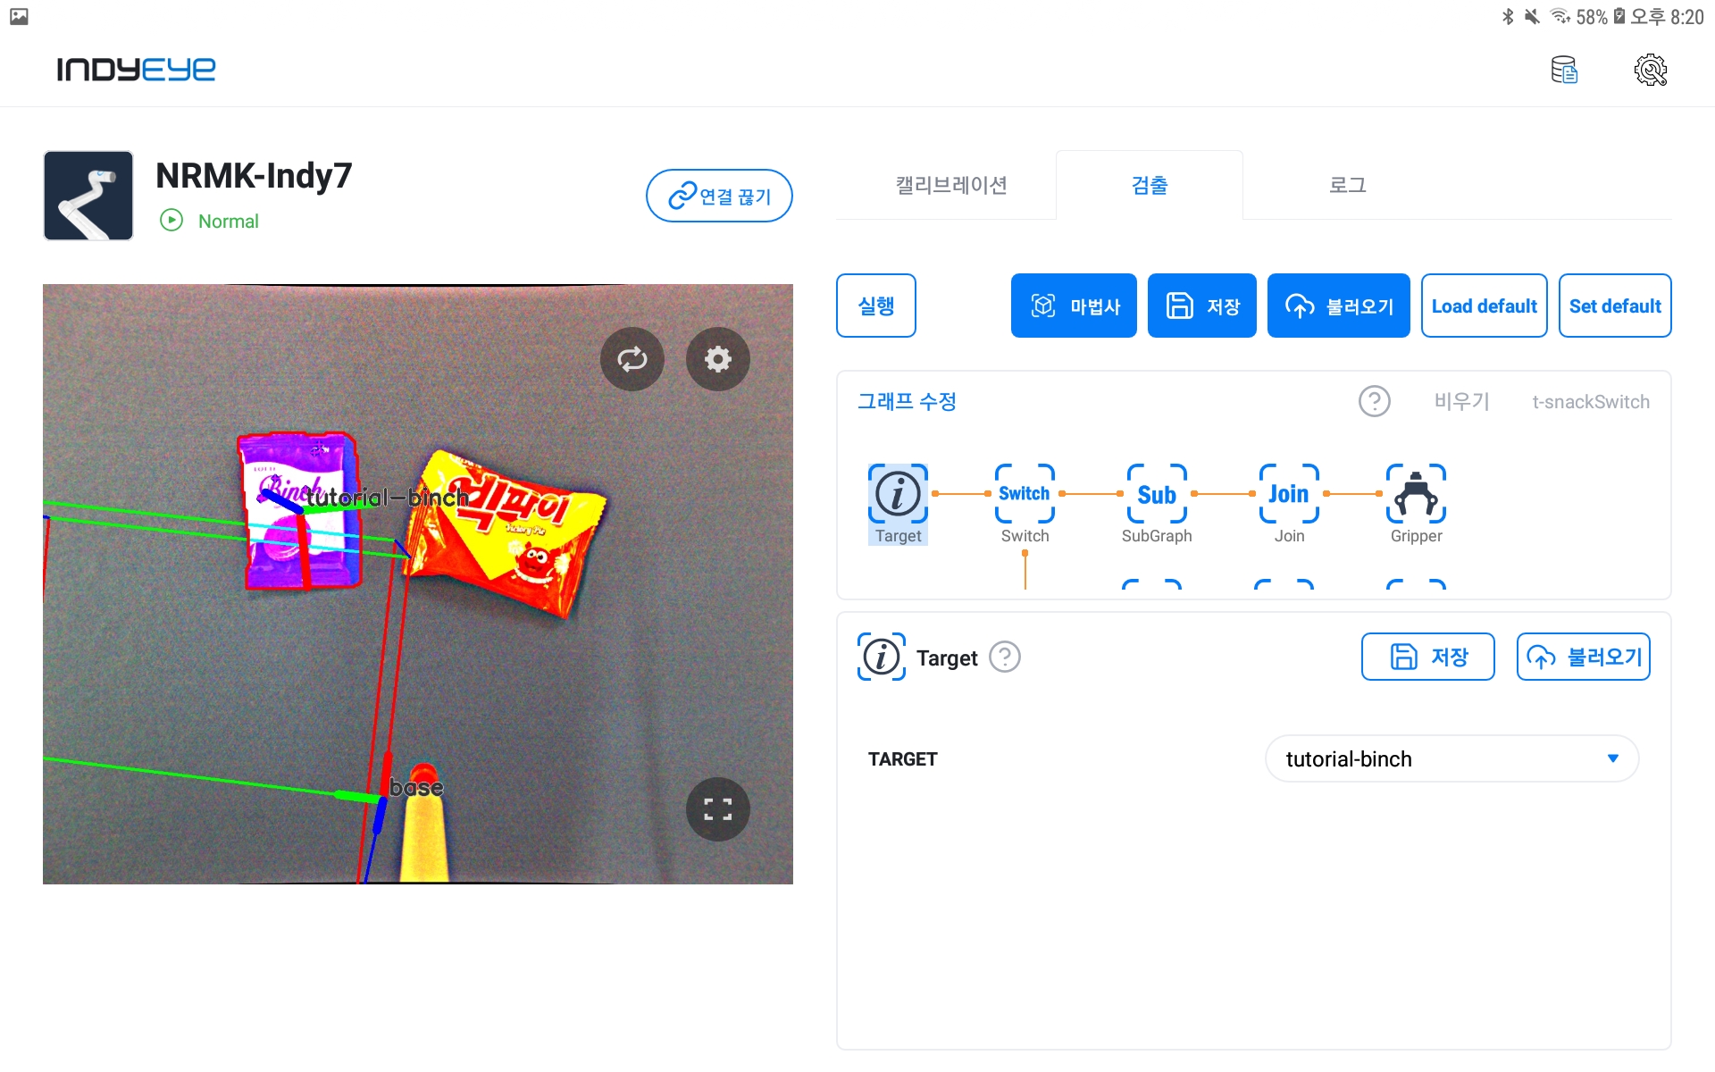Open help icon beside Target title
Image resolution: width=1715 pixels, height=1072 pixels.
[1005, 657]
